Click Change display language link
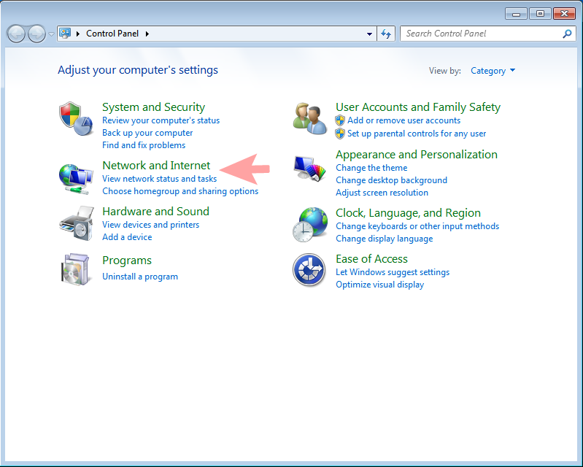The image size is (583, 467). pos(385,239)
